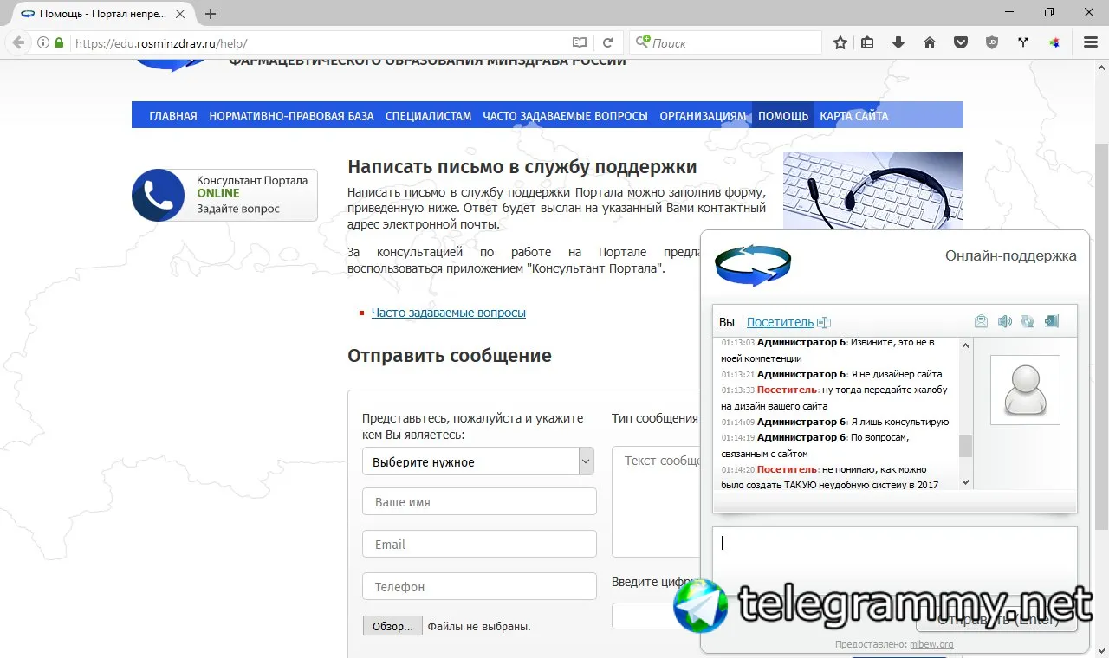Open a new browser tab with plus
Screen dimensions: 1109x658
[x=211, y=14]
